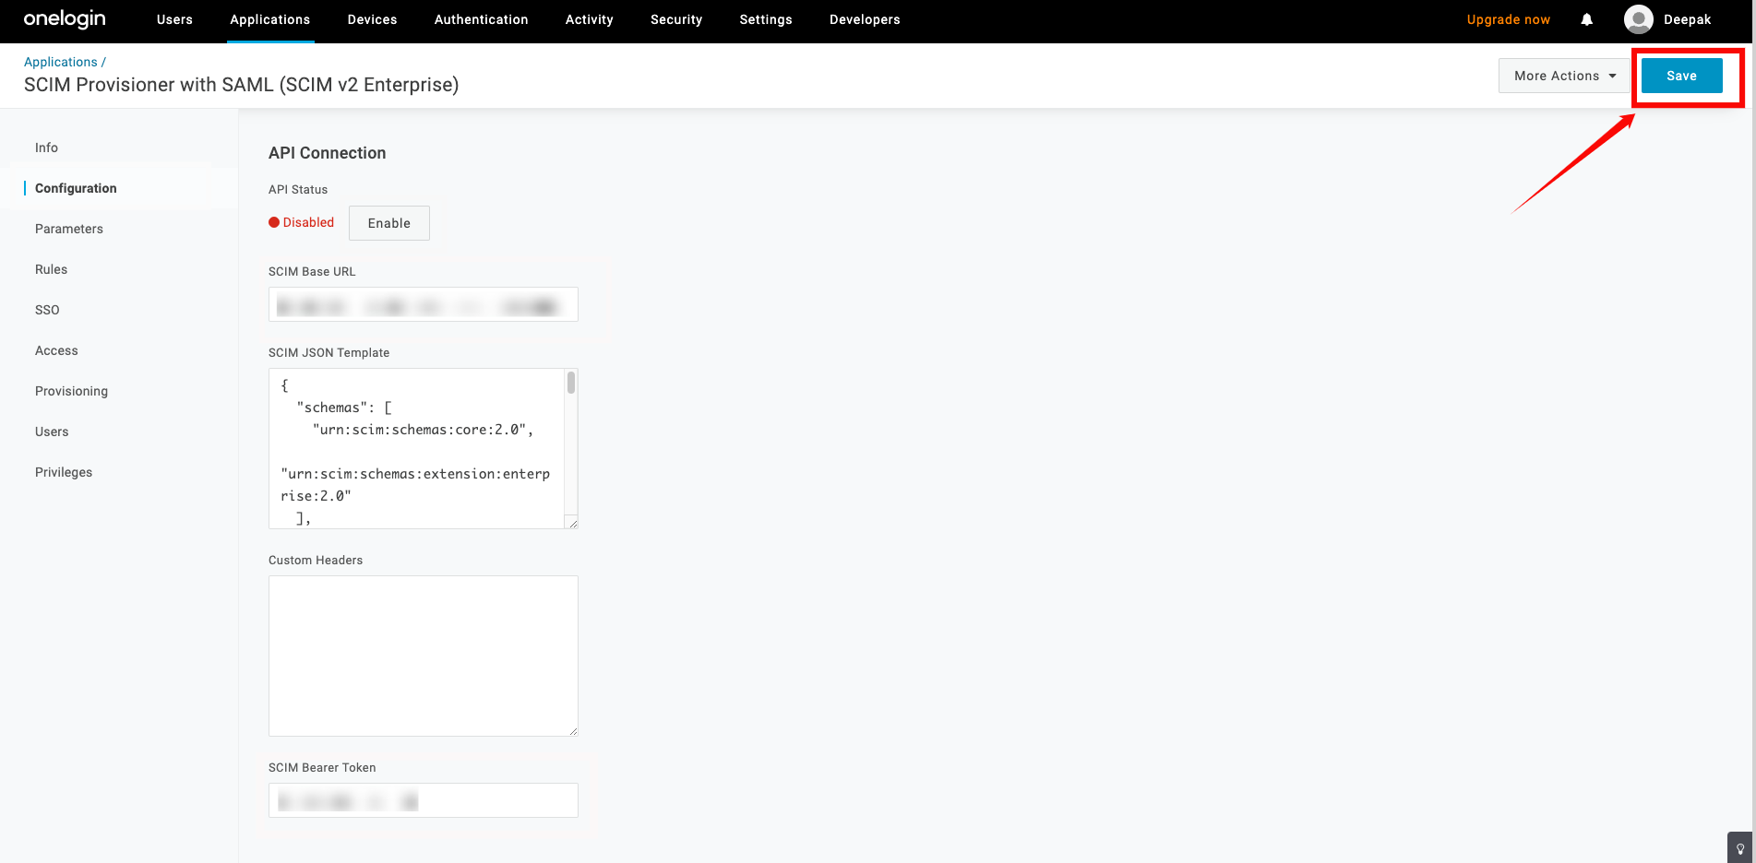Open the SSO tab
This screenshot has height=863, width=1756.
click(47, 310)
